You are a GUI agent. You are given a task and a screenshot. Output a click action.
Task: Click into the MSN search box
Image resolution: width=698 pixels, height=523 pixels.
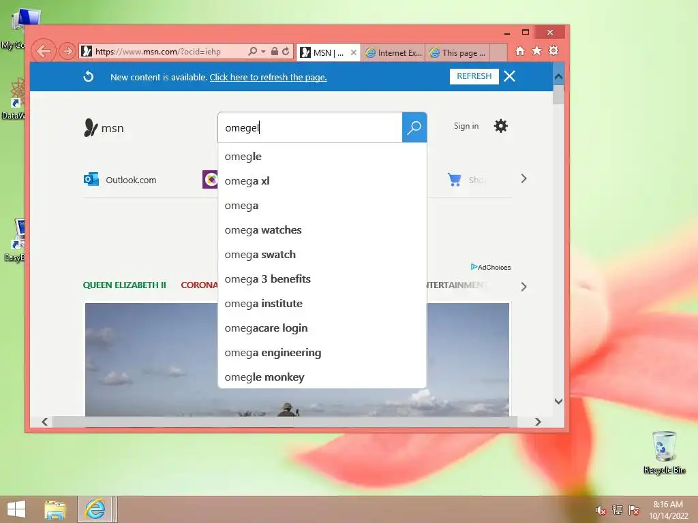click(x=310, y=127)
